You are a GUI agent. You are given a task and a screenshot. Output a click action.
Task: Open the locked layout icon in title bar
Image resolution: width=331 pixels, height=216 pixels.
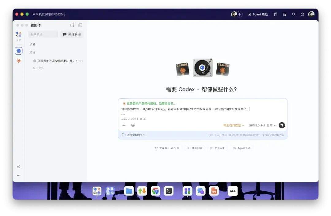point(284,14)
